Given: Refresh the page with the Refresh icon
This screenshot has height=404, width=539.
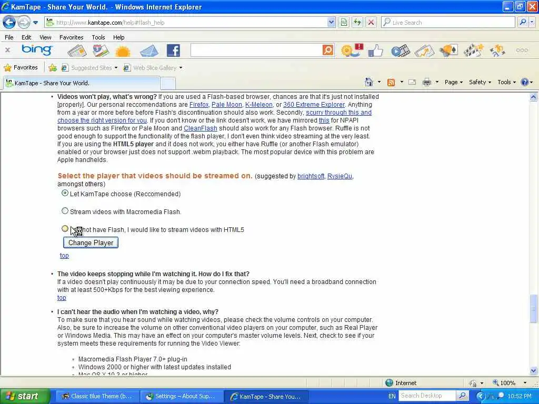Looking at the screenshot, I should (x=357, y=22).
